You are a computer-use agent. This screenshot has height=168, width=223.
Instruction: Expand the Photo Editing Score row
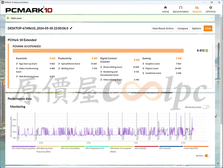pos(101,67)
